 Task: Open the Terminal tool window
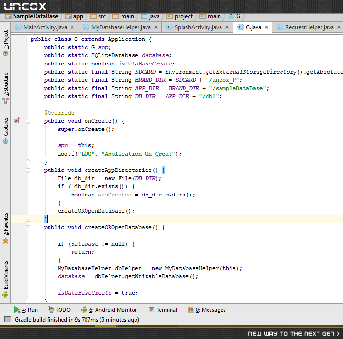click(163, 310)
